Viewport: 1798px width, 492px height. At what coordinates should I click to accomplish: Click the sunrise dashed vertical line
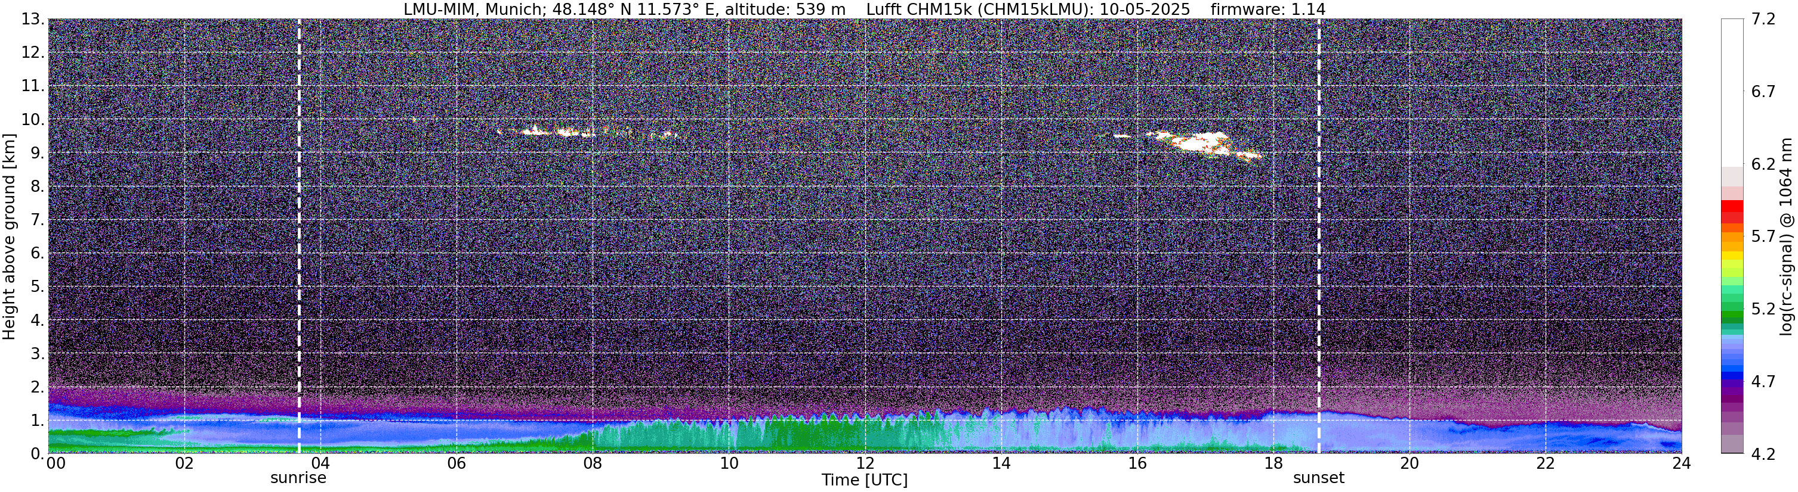click(299, 235)
